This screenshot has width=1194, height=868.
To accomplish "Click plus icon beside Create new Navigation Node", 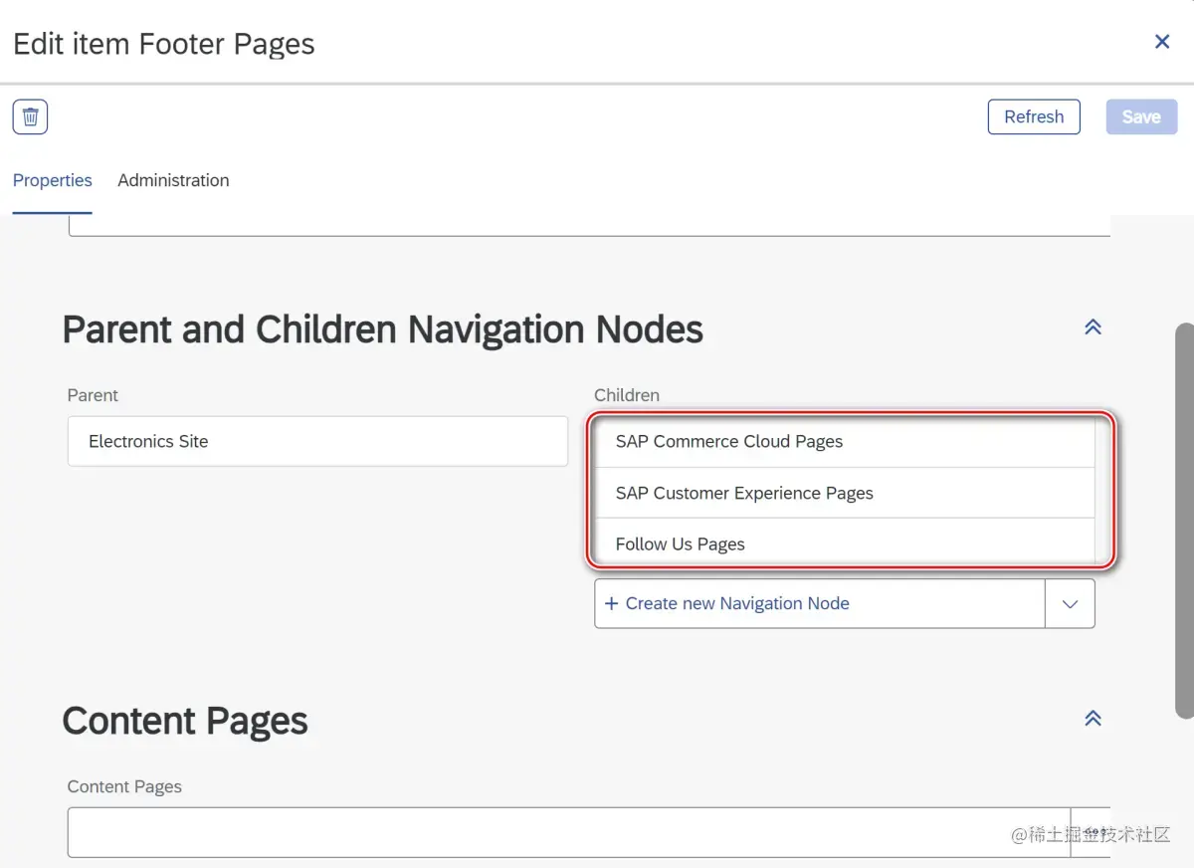I will coord(612,604).
